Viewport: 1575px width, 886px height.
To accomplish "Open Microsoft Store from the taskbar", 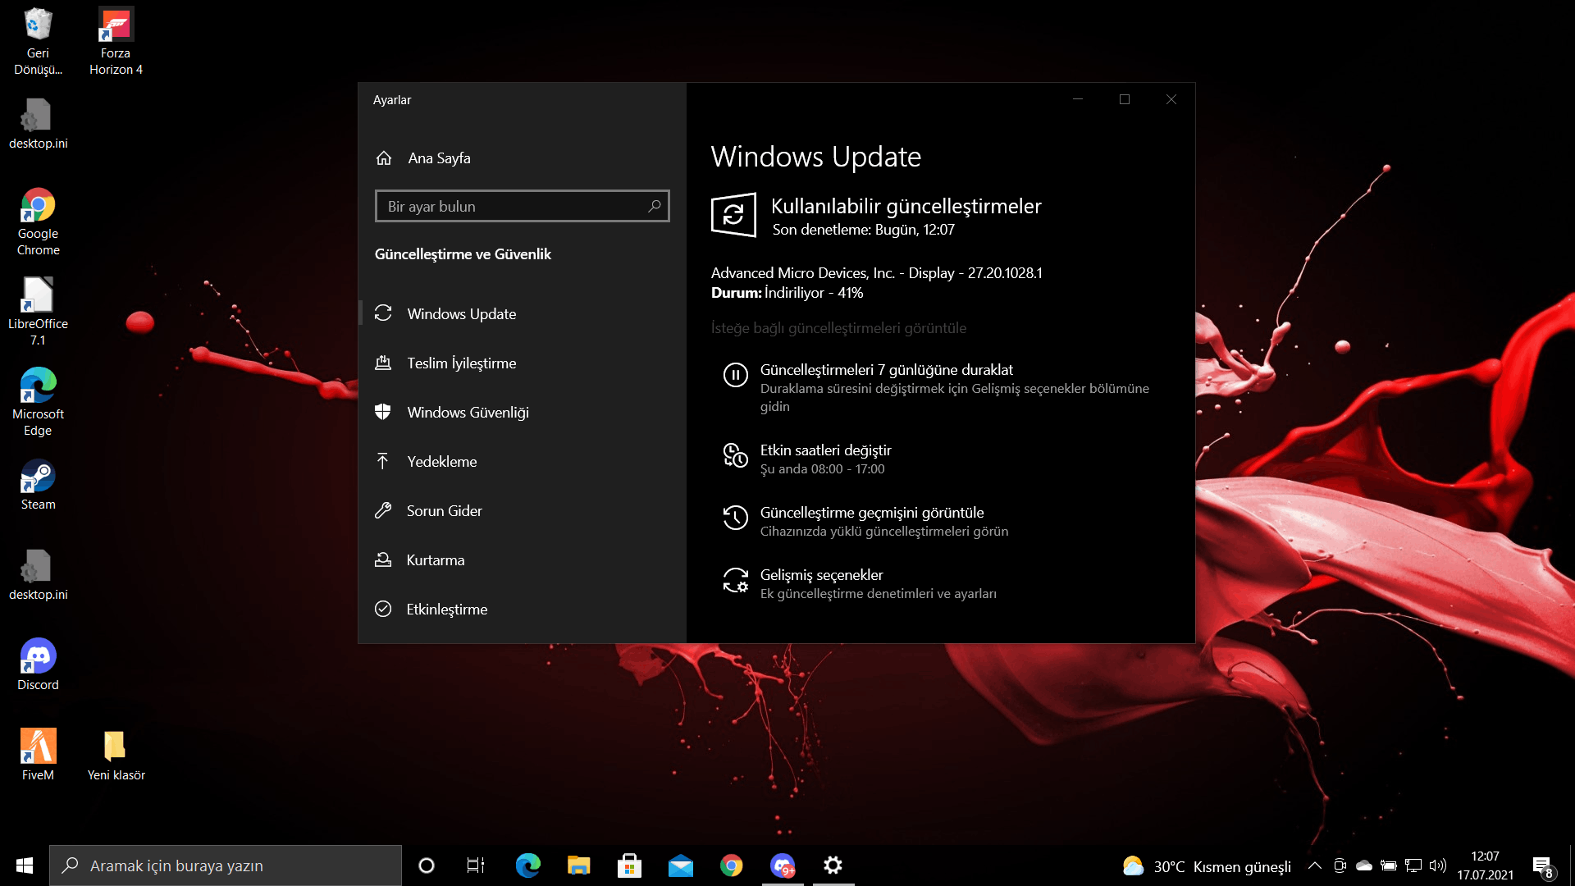I will point(629,865).
